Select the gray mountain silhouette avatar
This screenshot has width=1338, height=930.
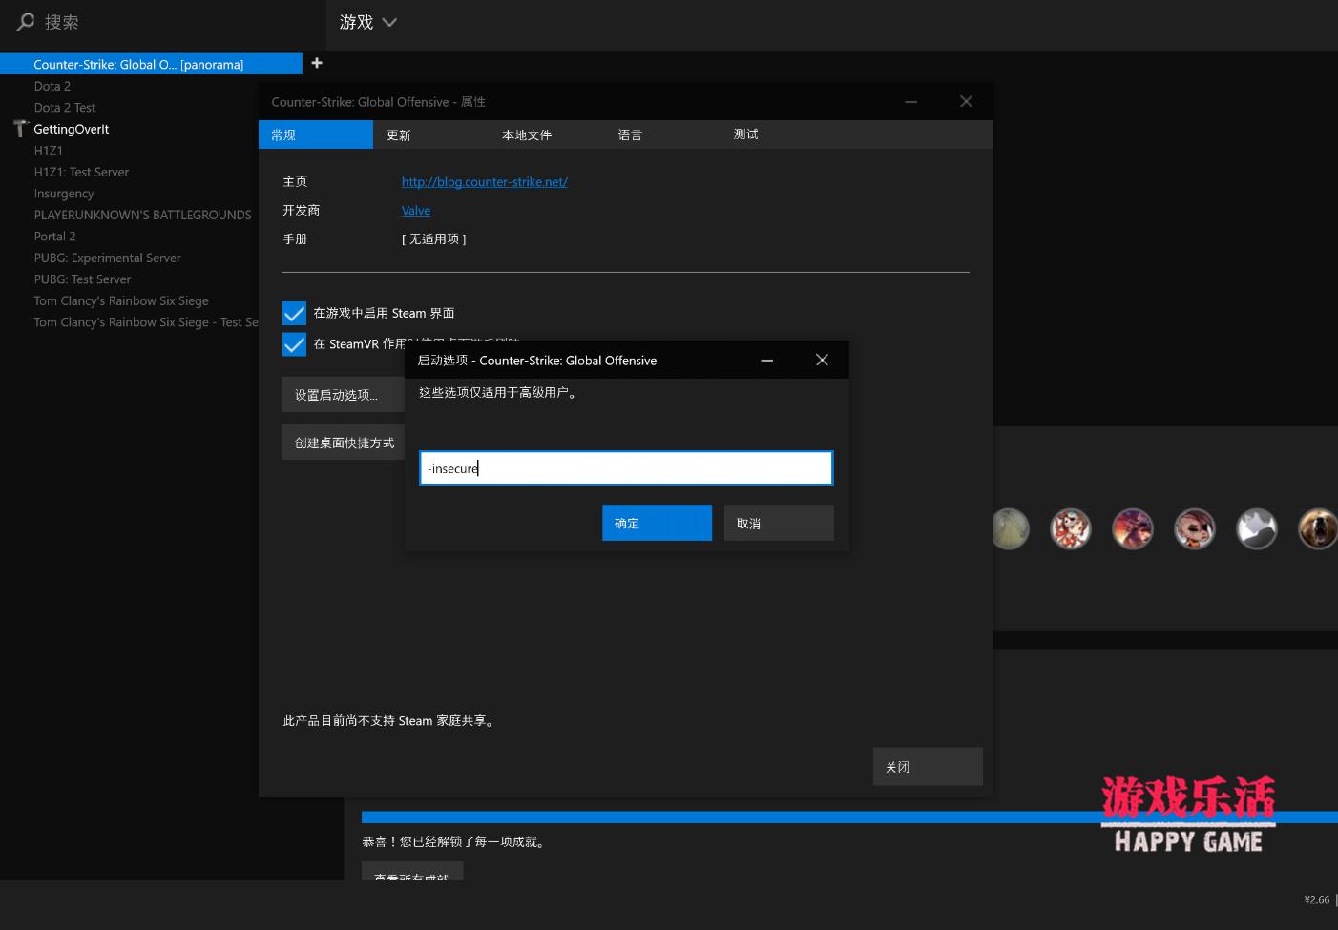[1256, 528]
